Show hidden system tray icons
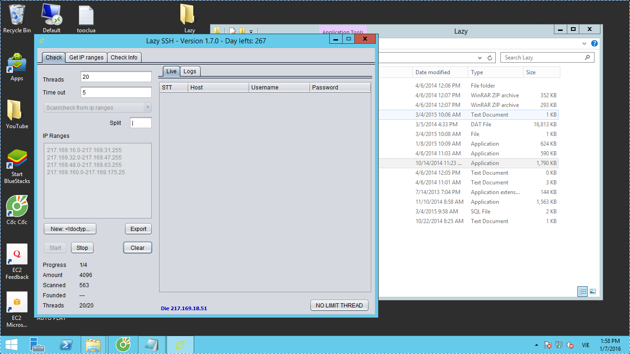Screen dimensions: 630x354 click(x=536, y=345)
